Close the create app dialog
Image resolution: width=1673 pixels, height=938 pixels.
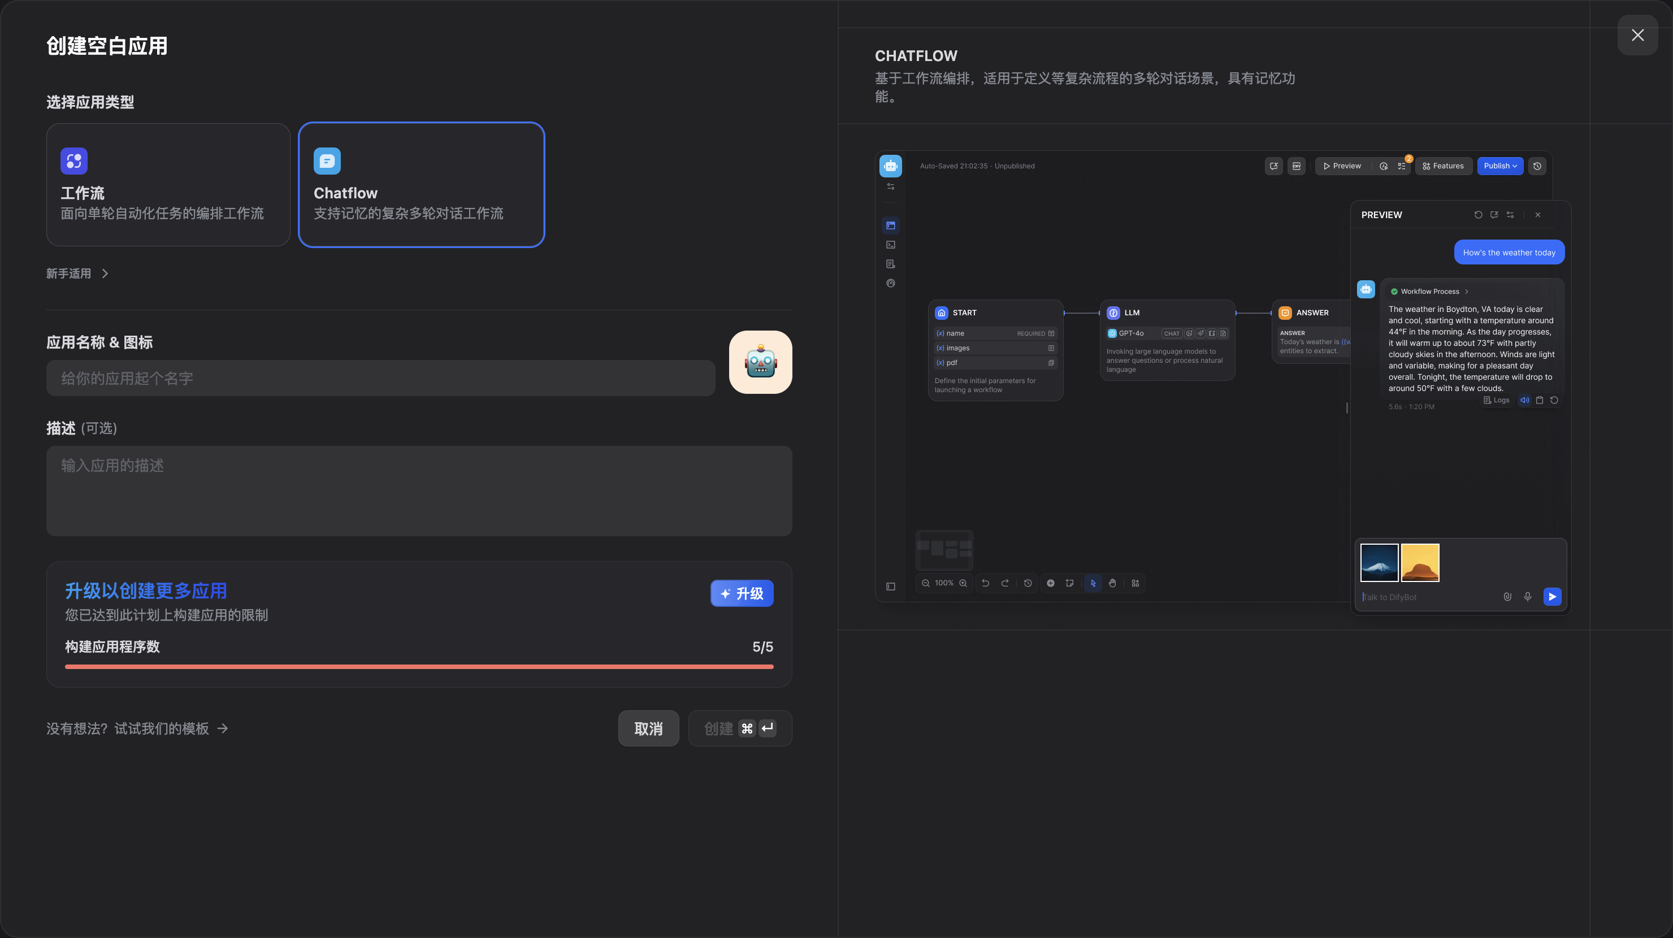1637,35
